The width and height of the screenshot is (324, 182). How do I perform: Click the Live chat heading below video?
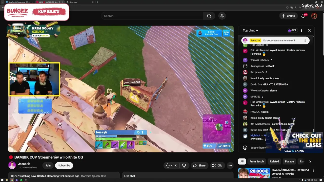(130, 176)
